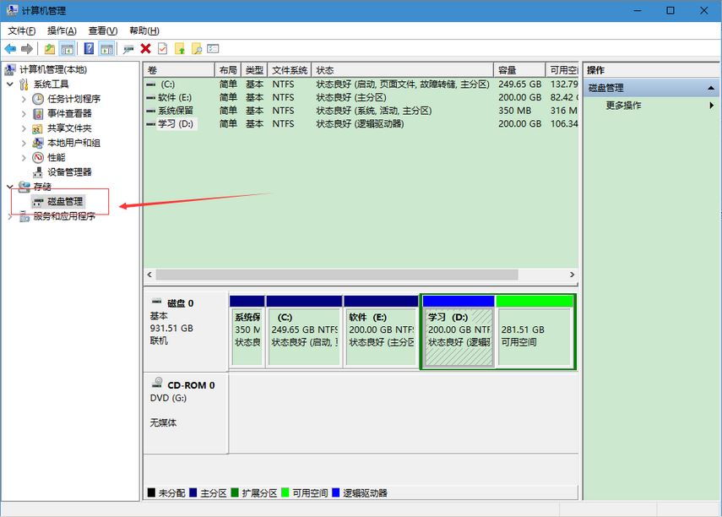Open the 查看(V) menu
Screen dimensions: 722x517
click(x=103, y=30)
